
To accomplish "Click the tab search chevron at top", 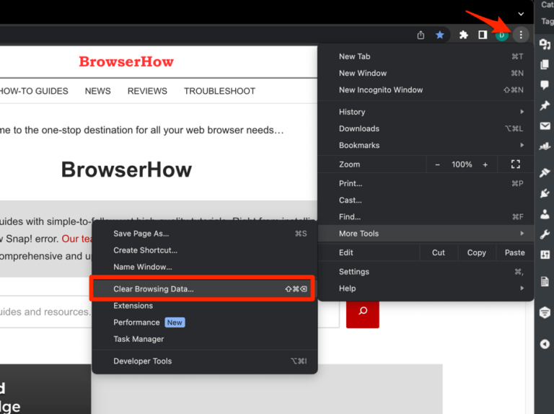I will [521, 14].
